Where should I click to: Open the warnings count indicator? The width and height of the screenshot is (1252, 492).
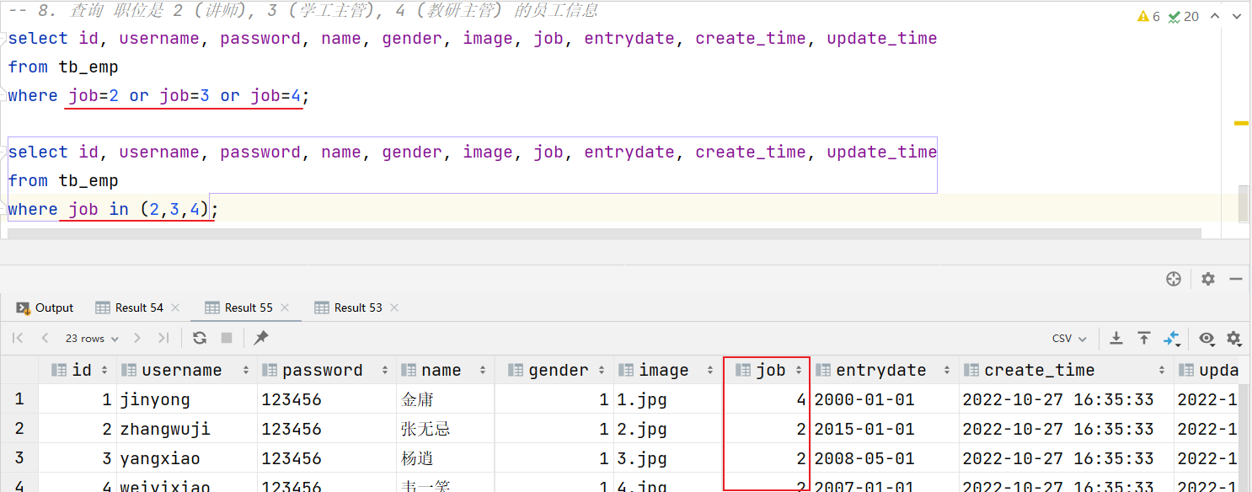[1149, 16]
